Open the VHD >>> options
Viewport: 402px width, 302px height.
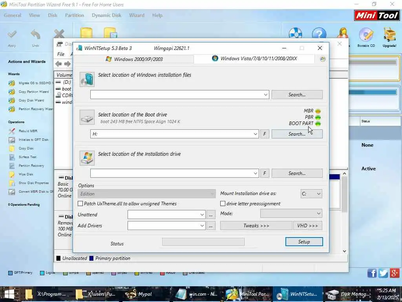(x=307, y=225)
